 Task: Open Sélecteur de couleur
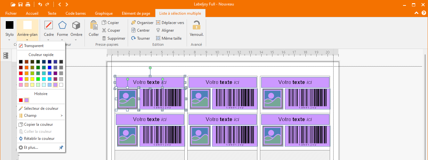(41, 108)
